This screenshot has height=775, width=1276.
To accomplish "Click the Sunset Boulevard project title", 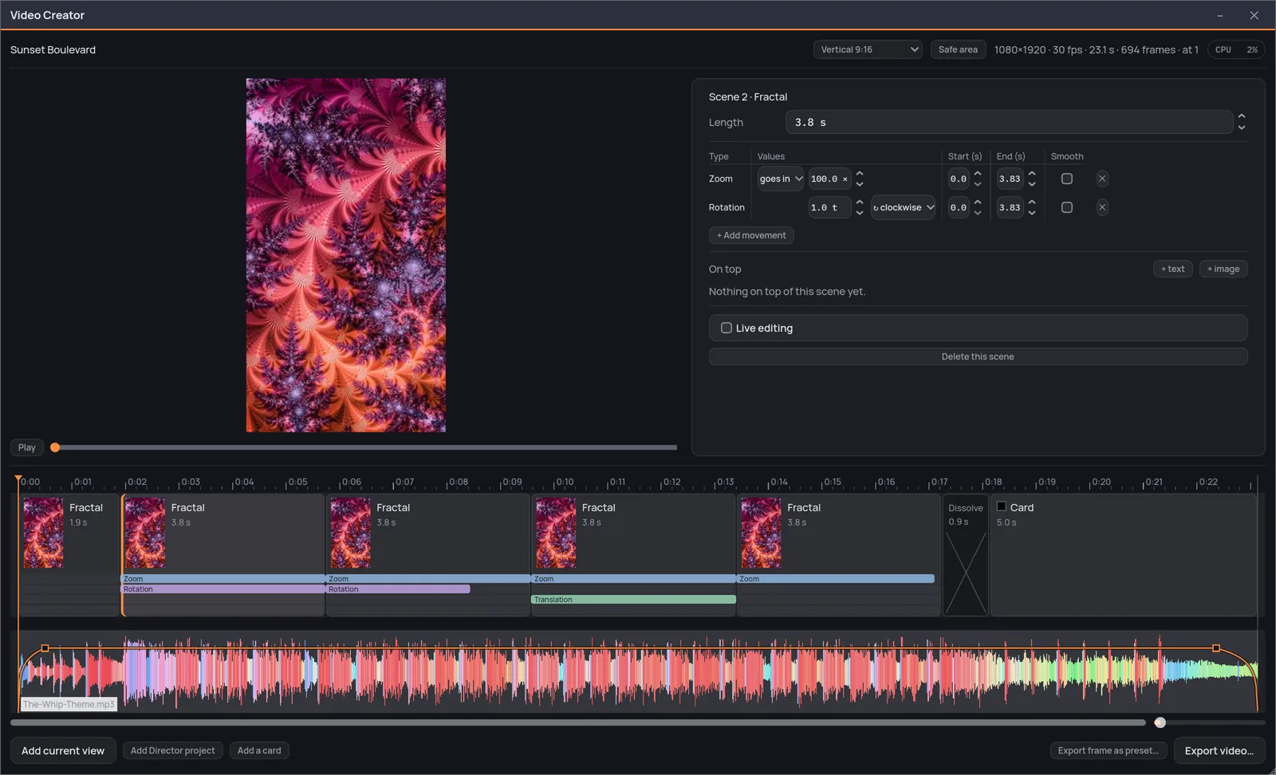I will (53, 49).
